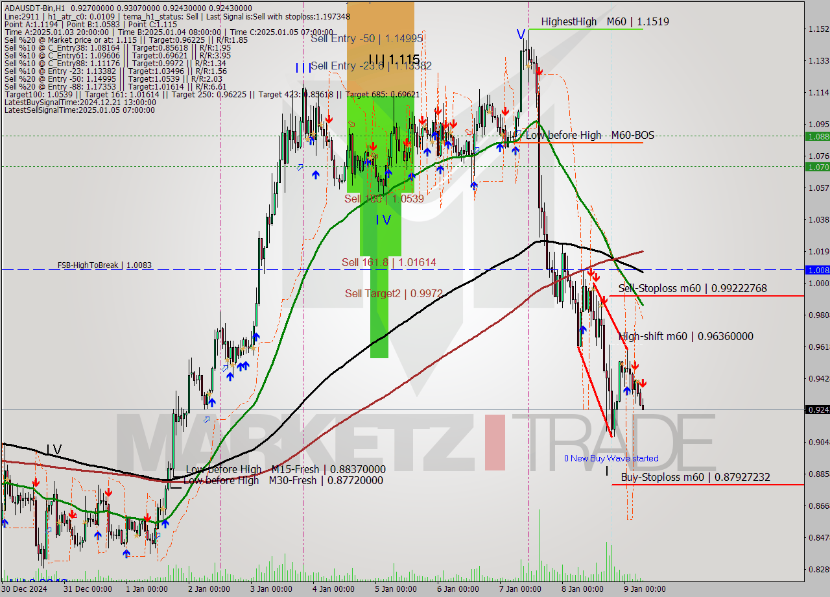Click the '30 Dec 2024' date label
Screen dimensions: 830x597
click(x=24, y=589)
